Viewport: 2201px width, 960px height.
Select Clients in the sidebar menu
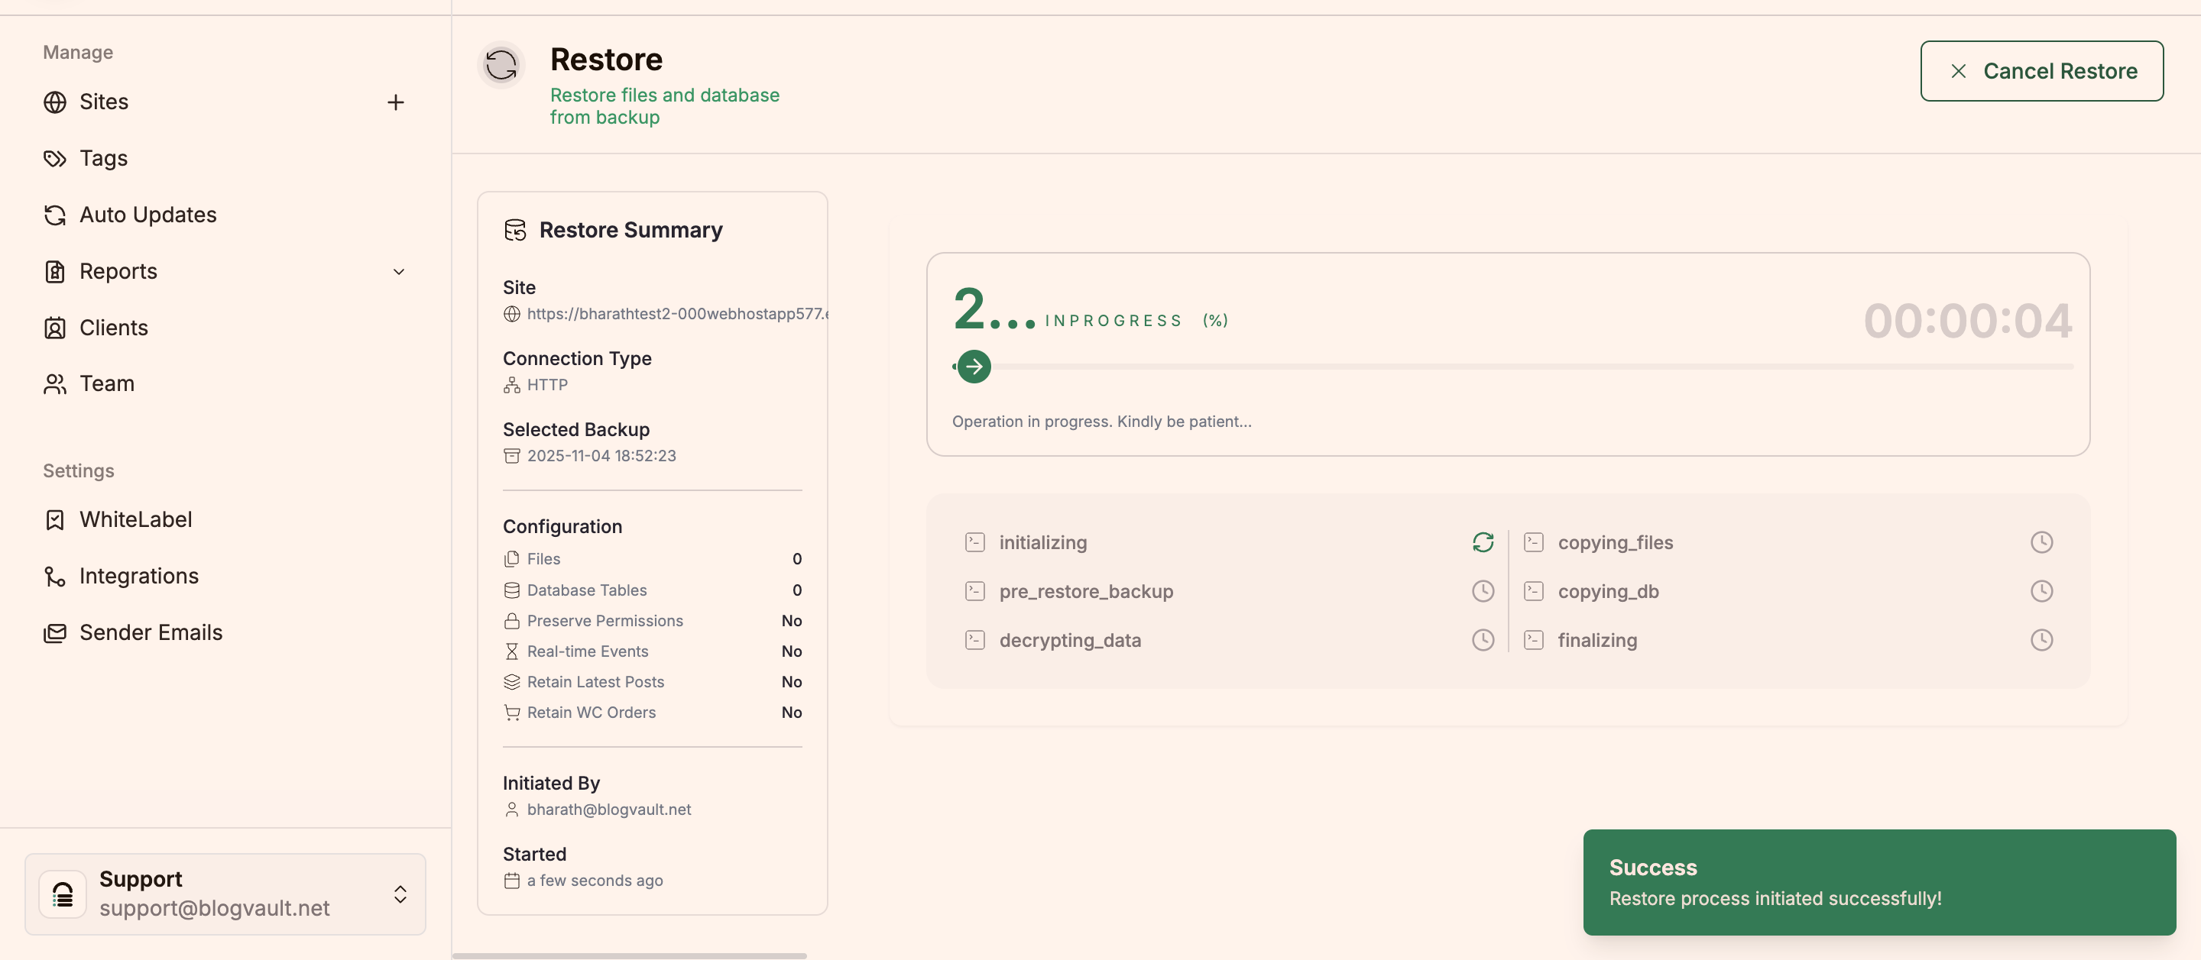[x=113, y=327]
